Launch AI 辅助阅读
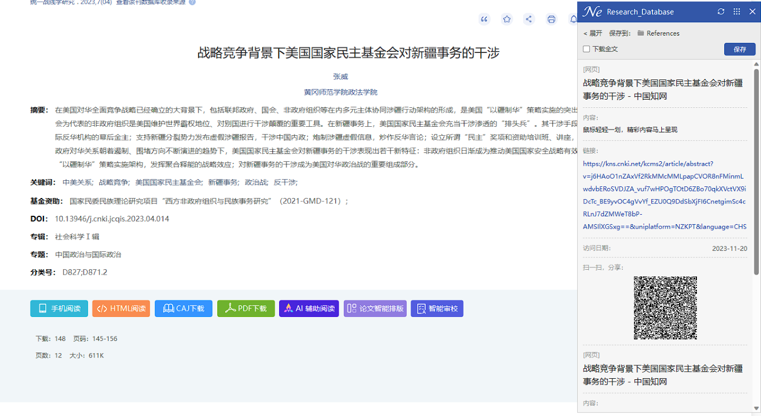The image size is (761, 416). point(309,309)
